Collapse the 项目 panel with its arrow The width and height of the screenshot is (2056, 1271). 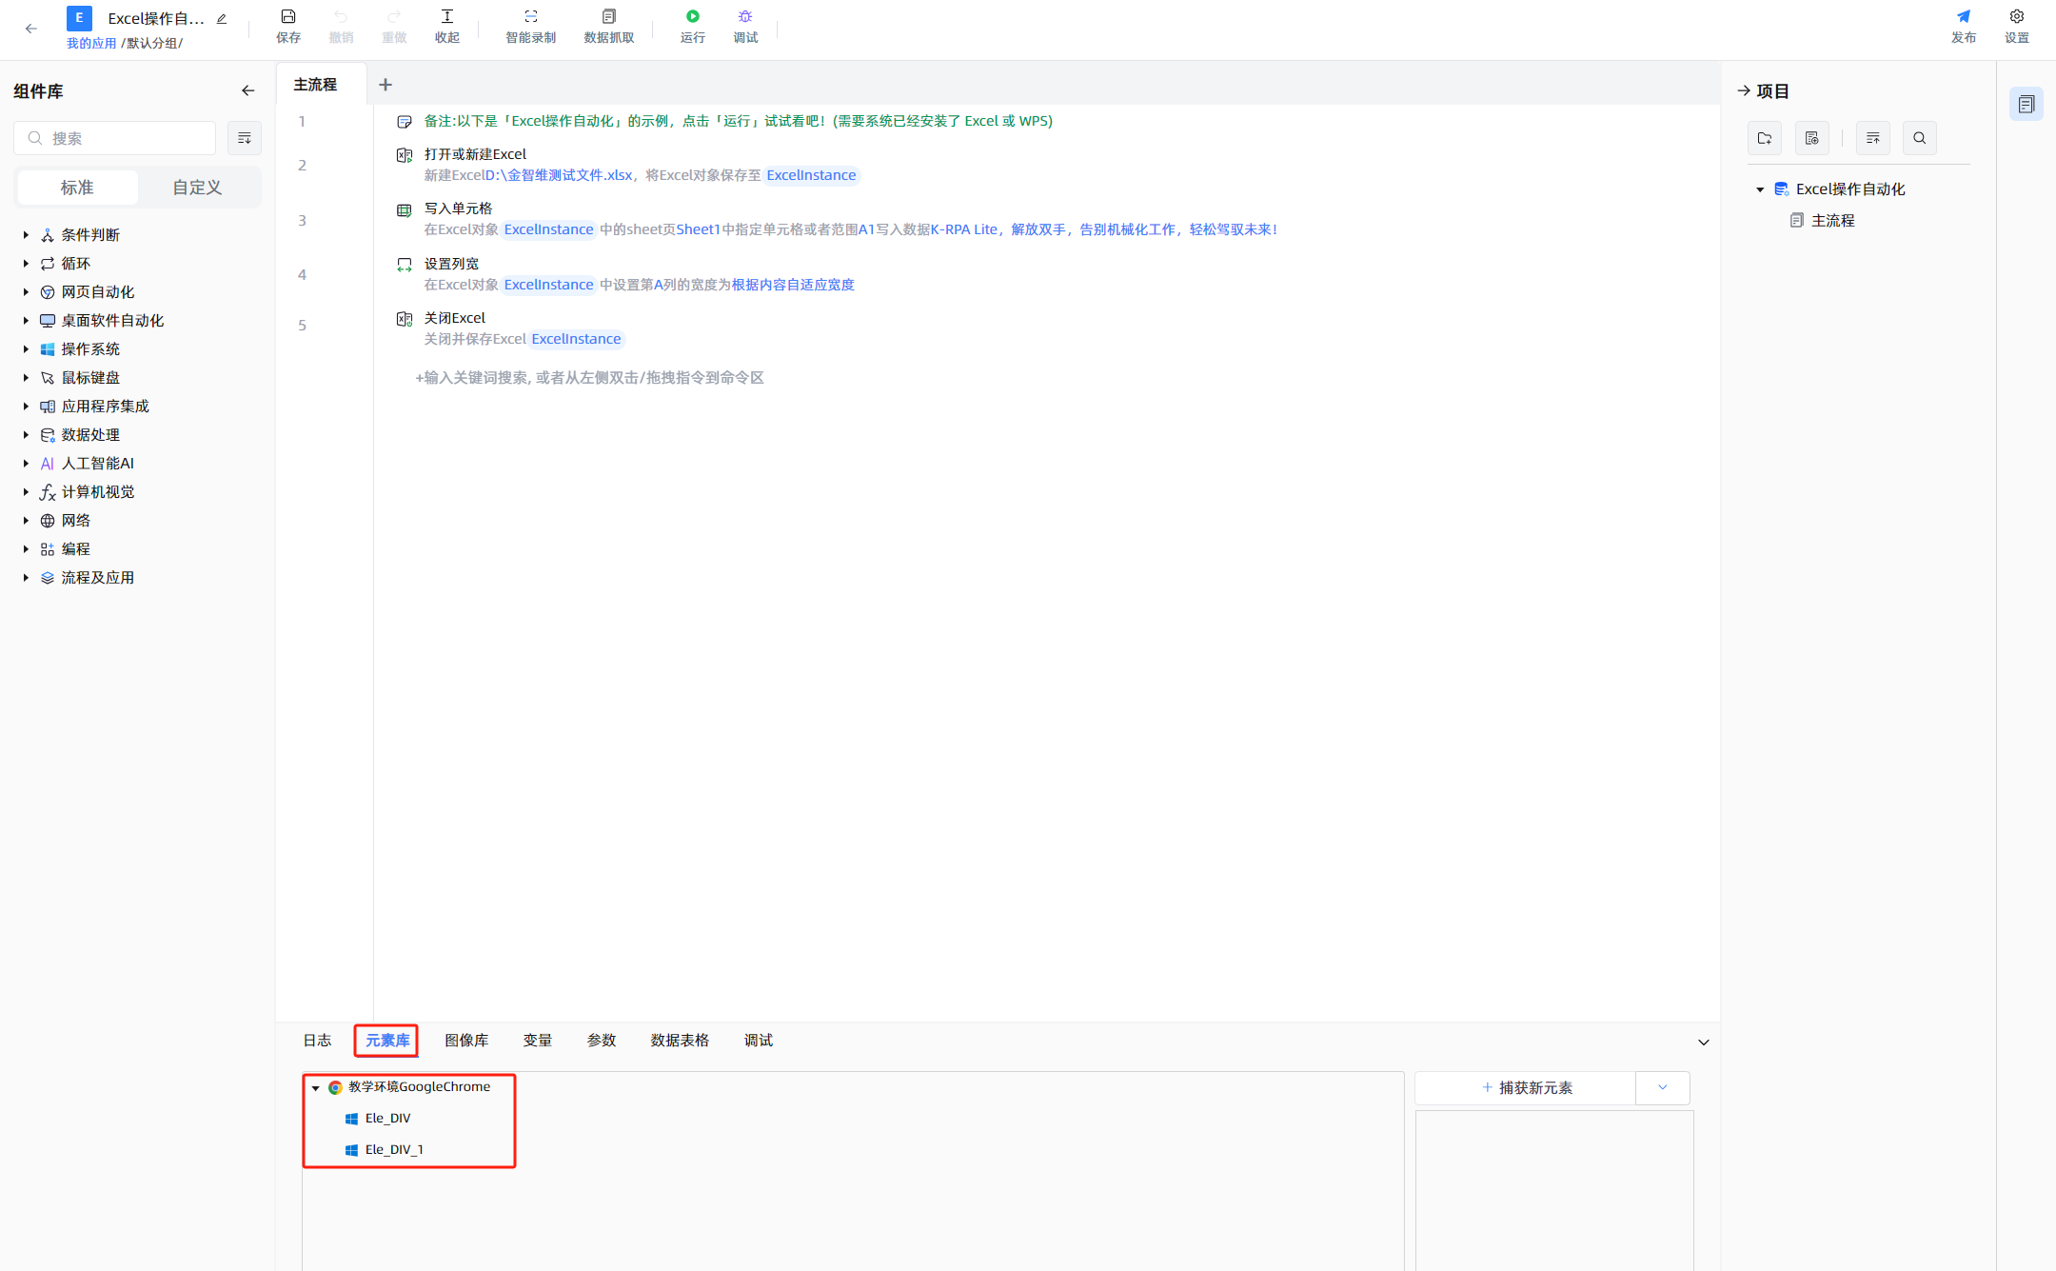(1744, 91)
